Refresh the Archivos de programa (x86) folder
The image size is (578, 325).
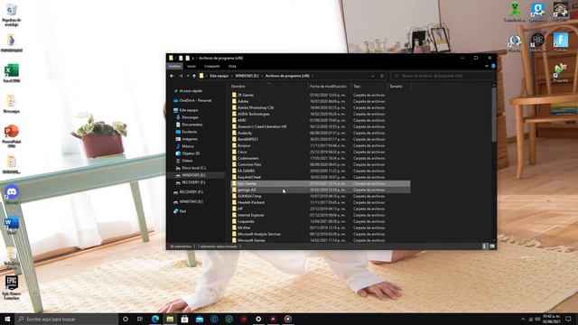click(x=382, y=76)
